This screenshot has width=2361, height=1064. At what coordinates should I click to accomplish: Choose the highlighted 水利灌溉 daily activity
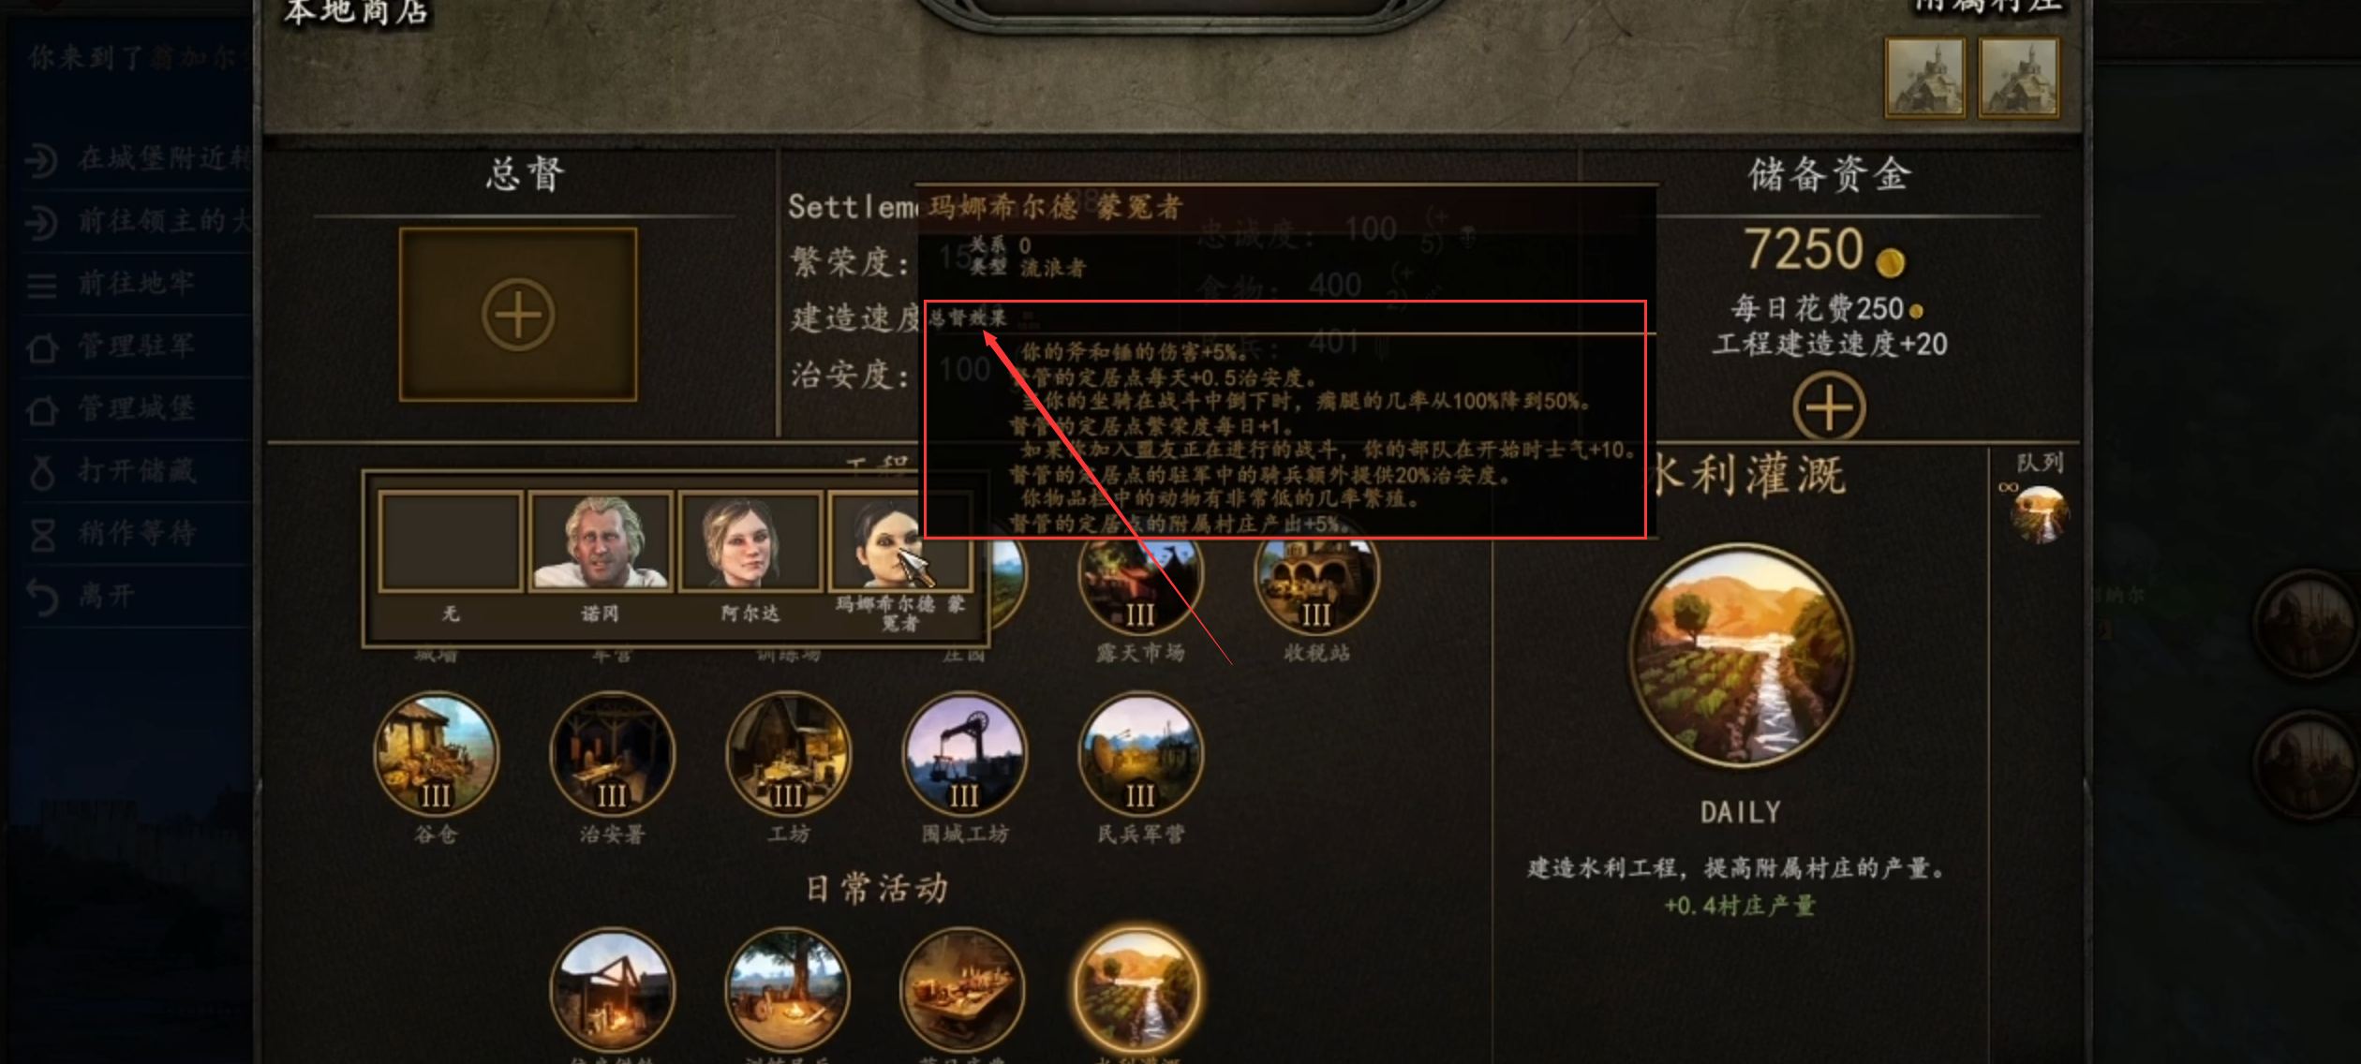1137,989
